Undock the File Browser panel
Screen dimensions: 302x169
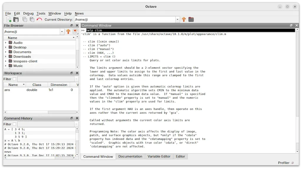72,25
